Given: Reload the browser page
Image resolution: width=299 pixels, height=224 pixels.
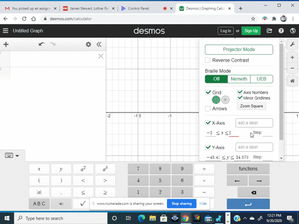Looking at the screenshot, I should point(24,19).
